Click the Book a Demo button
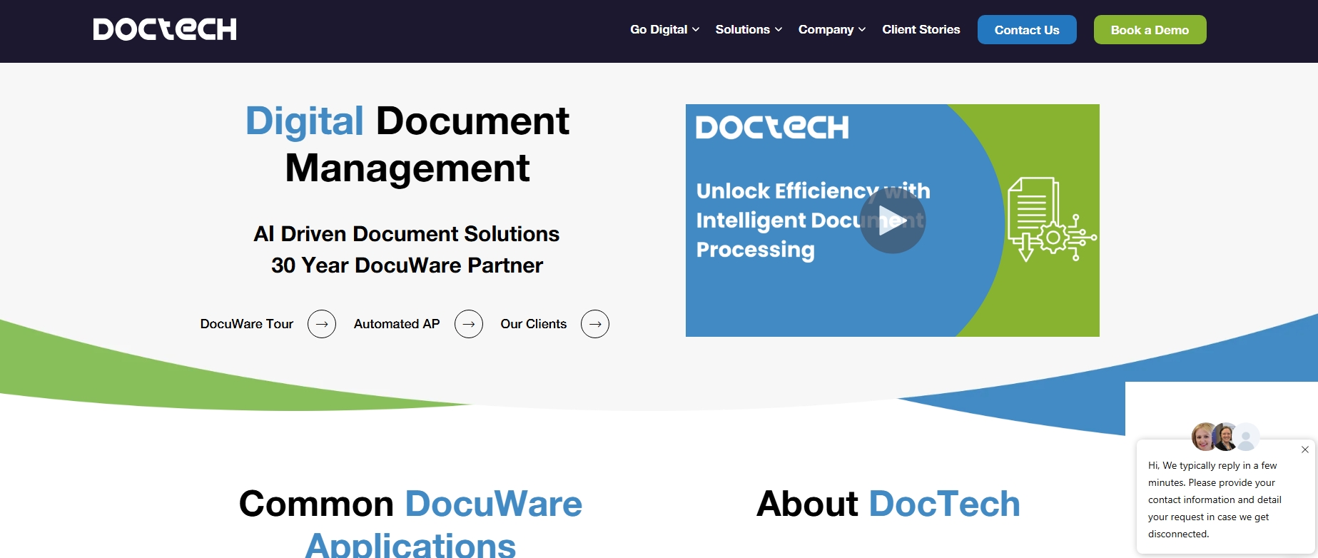1318x558 pixels. pyautogui.click(x=1150, y=30)
